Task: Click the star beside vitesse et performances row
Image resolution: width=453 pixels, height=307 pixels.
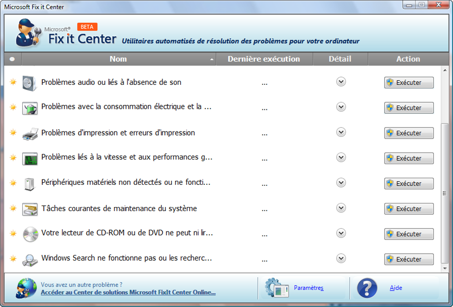Action: click(13, 158)
